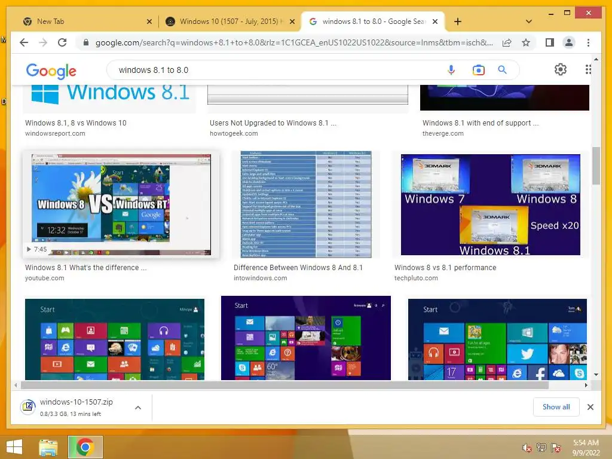
Task: Open the teal Start screen thumbnail
Action: point(115,339)
